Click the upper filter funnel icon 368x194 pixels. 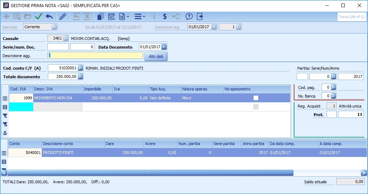[5, 116]
